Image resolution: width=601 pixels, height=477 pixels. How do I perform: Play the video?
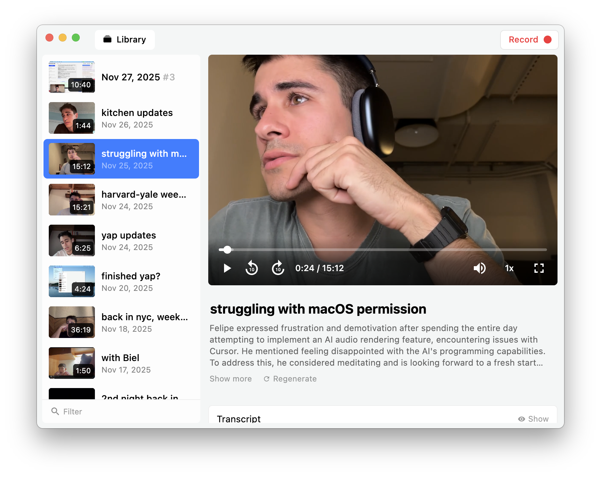click(227, 268)
